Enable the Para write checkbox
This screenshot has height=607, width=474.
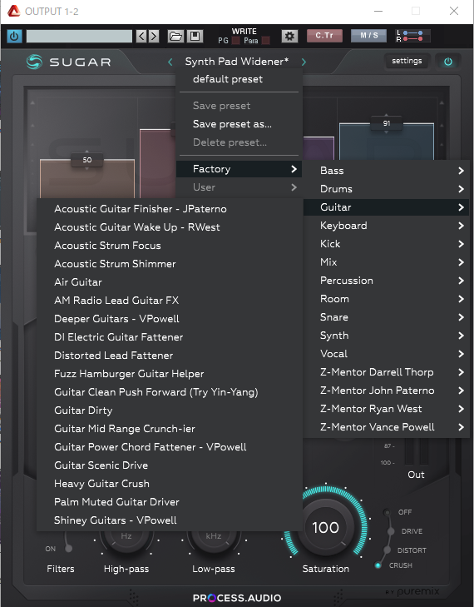click(265, 41)
